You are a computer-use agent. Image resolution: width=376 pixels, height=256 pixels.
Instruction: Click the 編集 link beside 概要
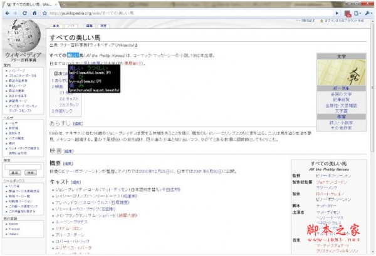(68, 164)
